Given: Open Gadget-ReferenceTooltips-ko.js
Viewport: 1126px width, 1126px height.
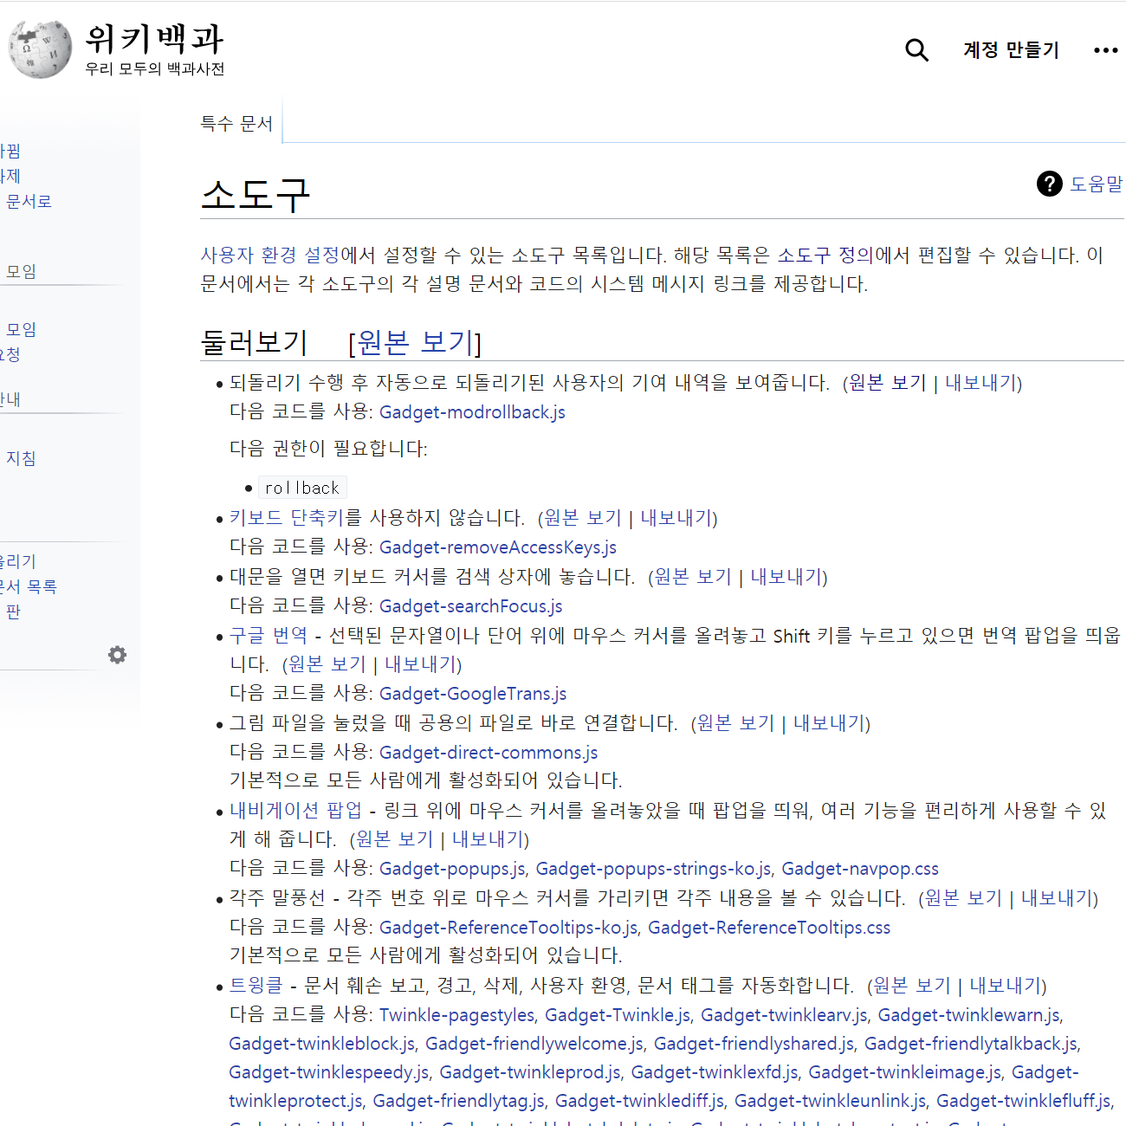Looking at the screenshot, I should tap(508, 928).
